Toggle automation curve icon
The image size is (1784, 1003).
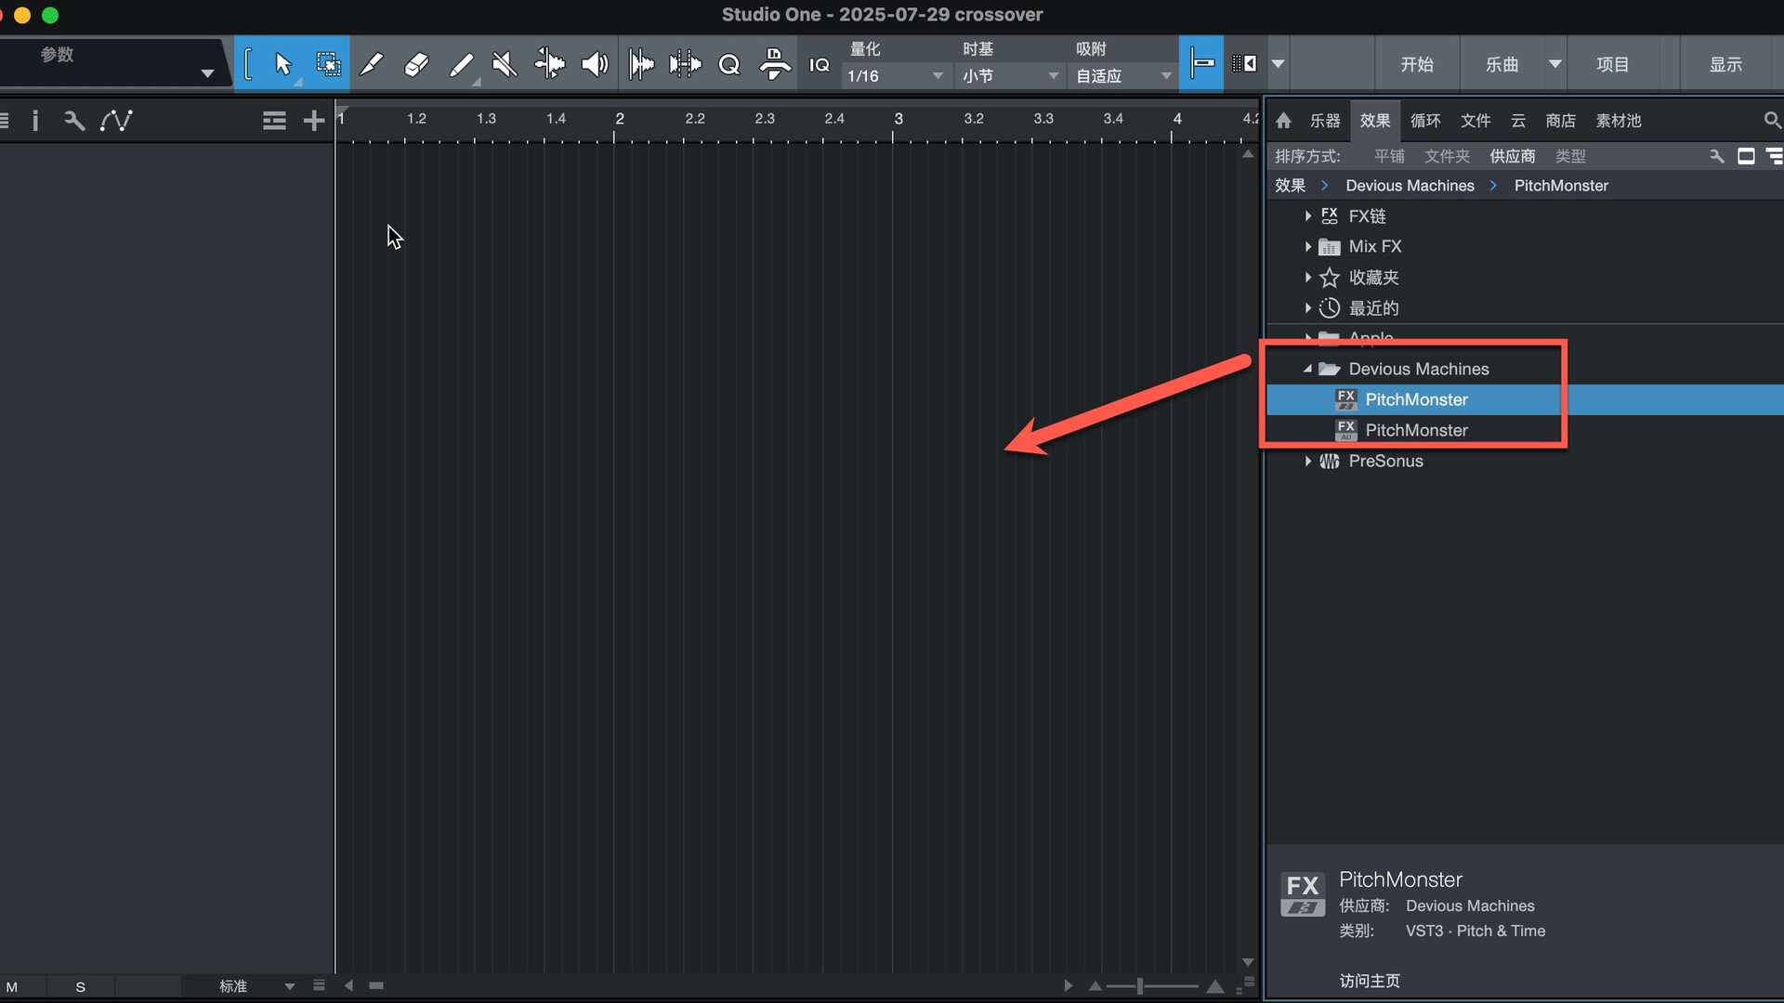coord(116,120)
